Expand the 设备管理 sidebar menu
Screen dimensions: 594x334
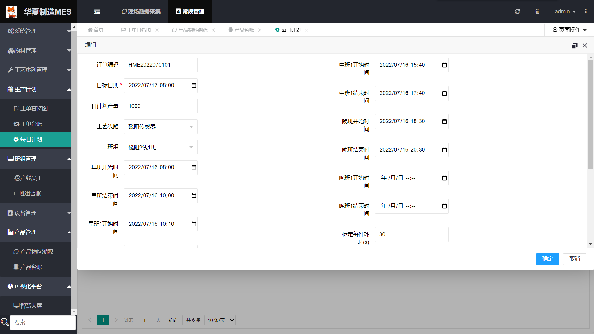[x=36, y=213]
